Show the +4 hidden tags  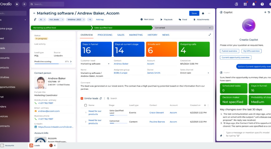(90, 20)
